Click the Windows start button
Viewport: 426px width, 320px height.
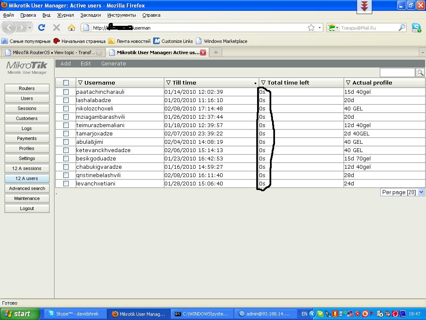(x=20, y=314)
